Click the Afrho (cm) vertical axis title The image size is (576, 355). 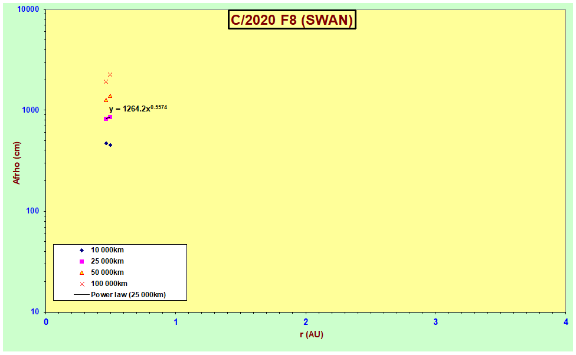[17, 163]
